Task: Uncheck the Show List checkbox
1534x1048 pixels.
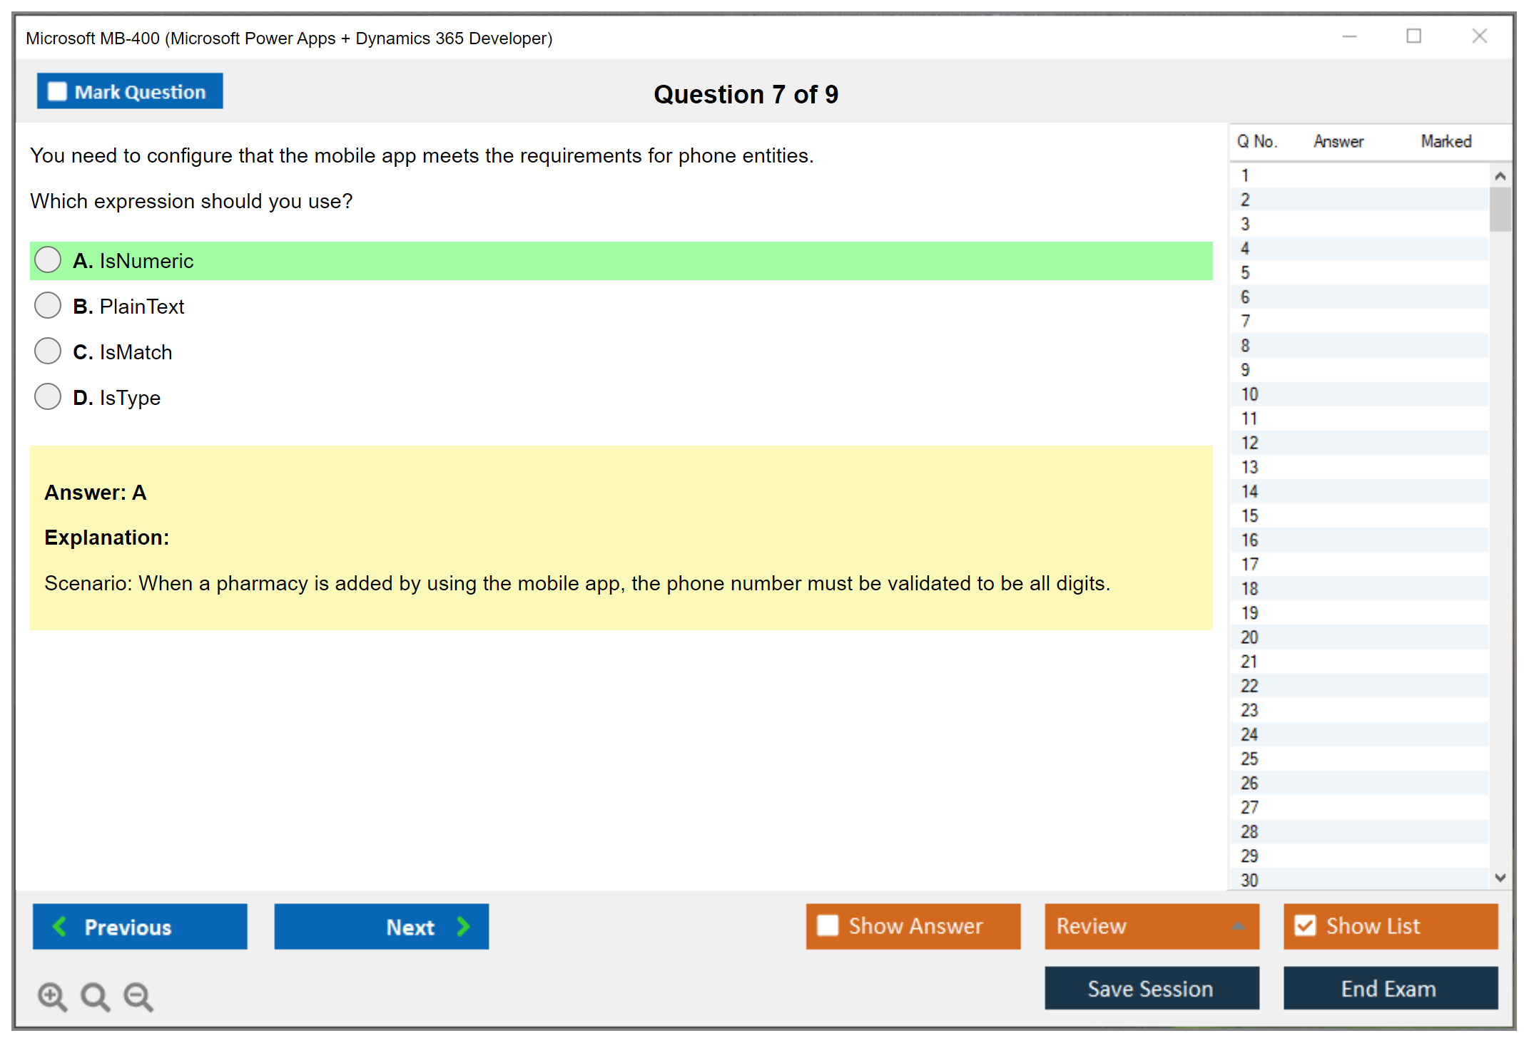Action: 1305,925
